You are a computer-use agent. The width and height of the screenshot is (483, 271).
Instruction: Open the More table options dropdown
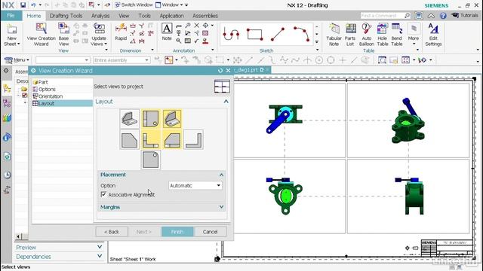pyautogui.click(x=414, y=35)
